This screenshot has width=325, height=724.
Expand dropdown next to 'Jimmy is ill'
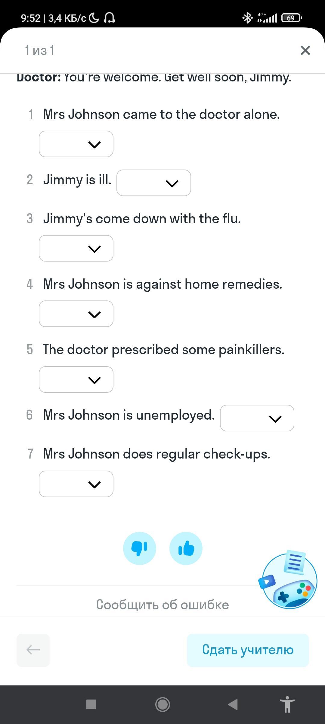[154, 183]
